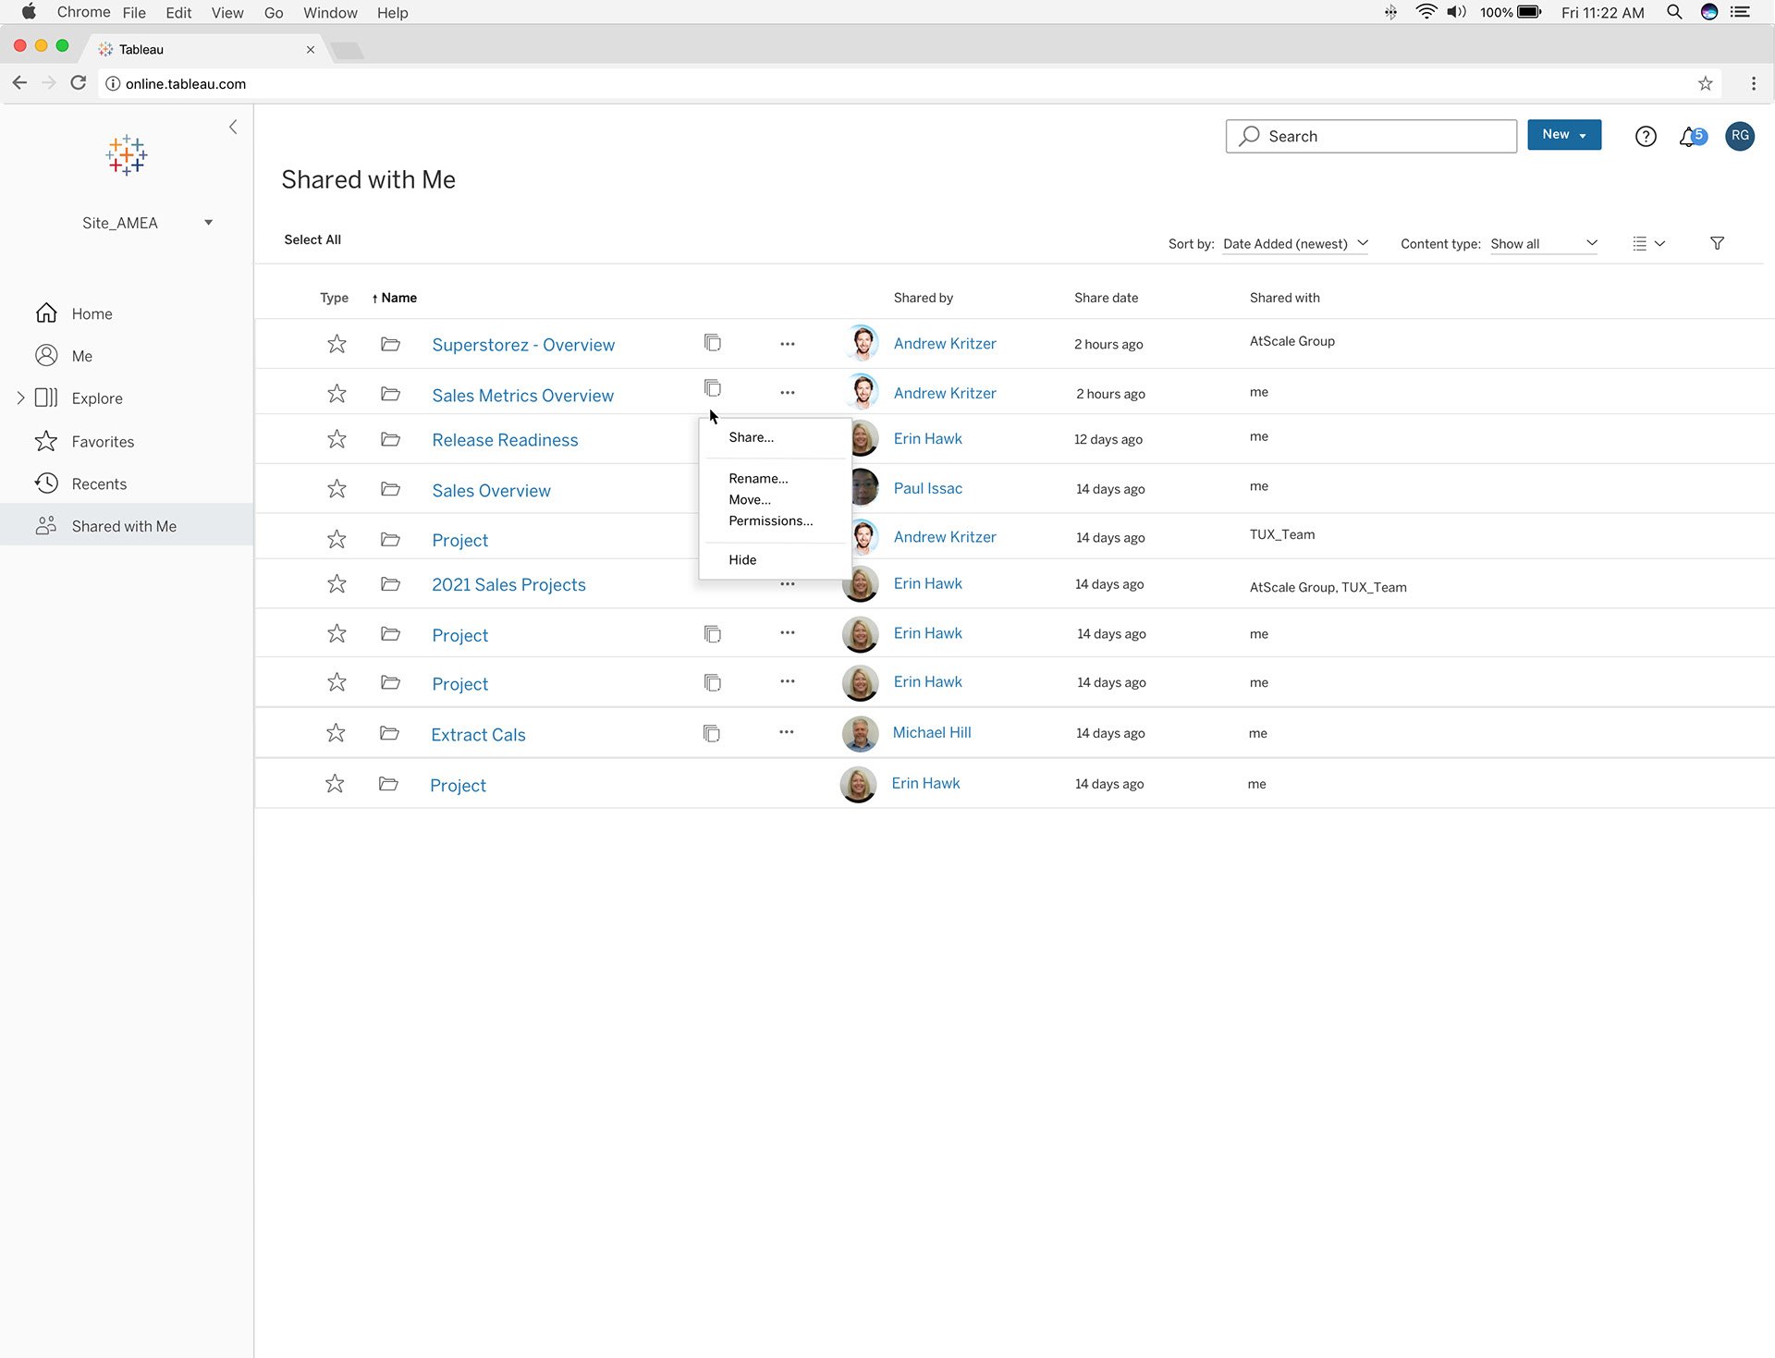Open the list view options icon
This screenshot has width=1775, height=1358.
(1648, 243)
